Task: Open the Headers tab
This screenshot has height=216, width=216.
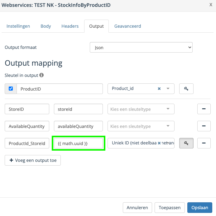Action: 70,26
